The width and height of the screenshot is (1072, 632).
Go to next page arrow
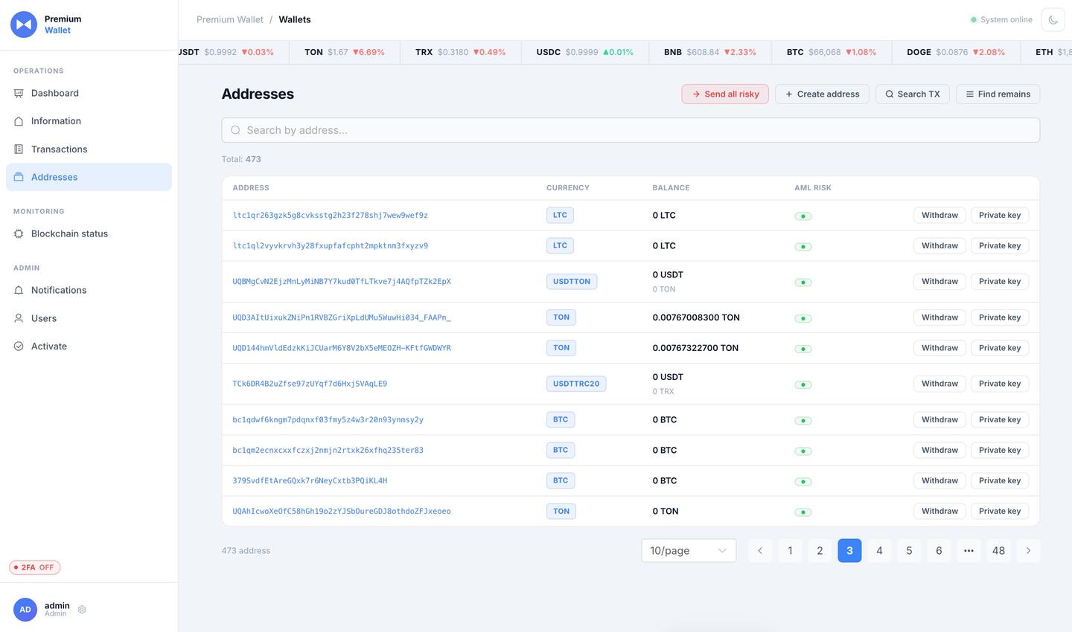coord(1028,551)
